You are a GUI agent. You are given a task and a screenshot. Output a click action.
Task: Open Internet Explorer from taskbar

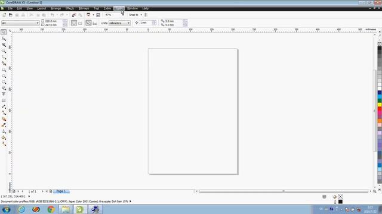(21, 209)
